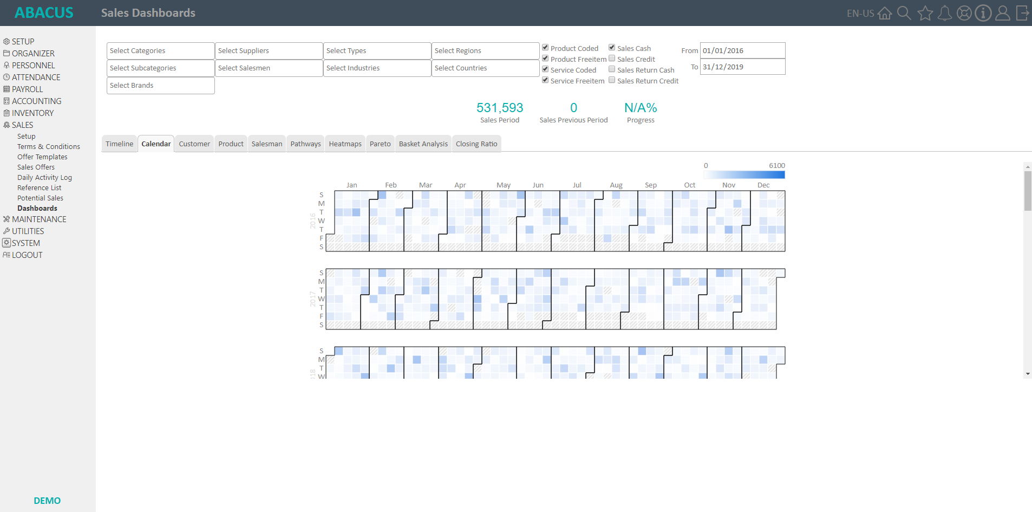This screenshot has height=512, width=1032.
Task: Click the ORGANIZER folder icon
Action: [x=6, y=53]
